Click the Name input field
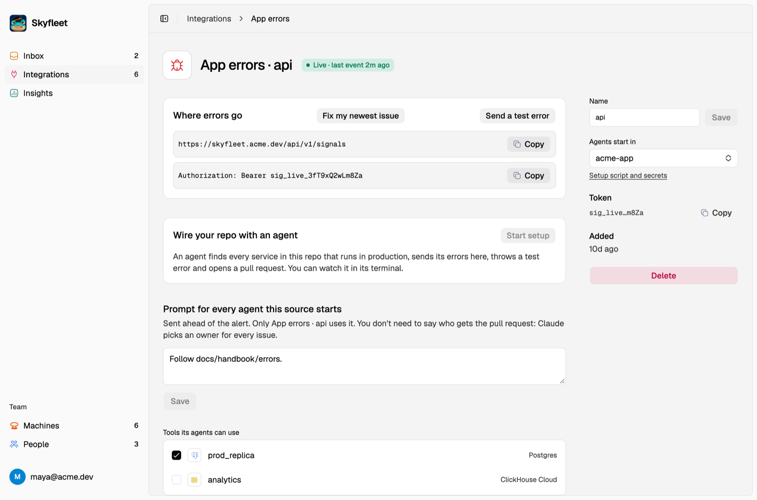The image size is (757, 500). [644, 118]
